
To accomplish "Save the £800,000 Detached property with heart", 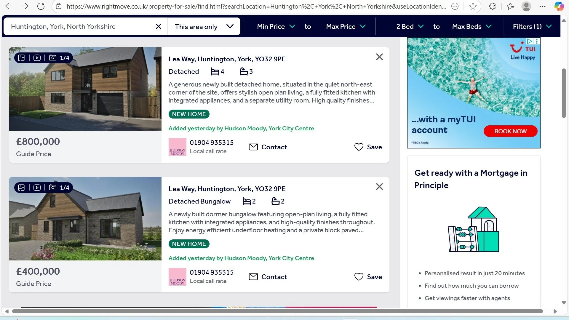I will pos(359,147).
